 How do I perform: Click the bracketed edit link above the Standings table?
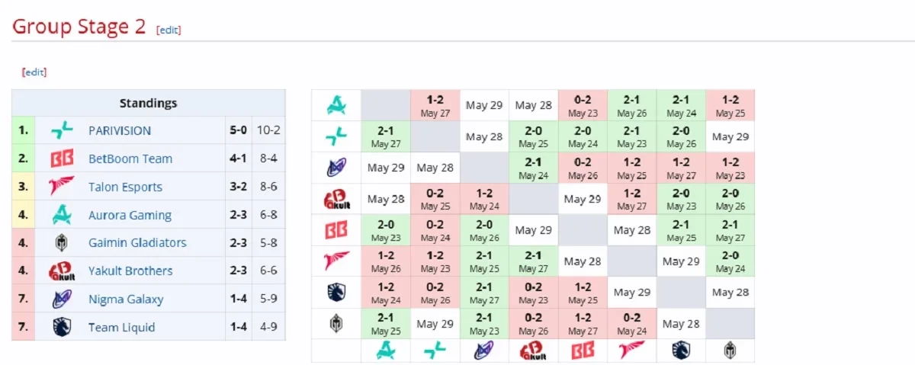(34, 72)
